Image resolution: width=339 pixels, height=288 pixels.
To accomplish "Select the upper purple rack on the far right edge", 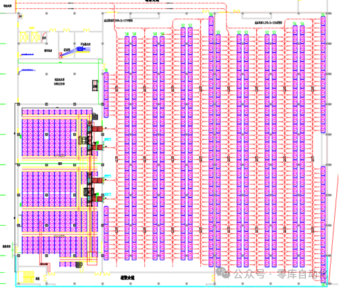I will [323, 75].
